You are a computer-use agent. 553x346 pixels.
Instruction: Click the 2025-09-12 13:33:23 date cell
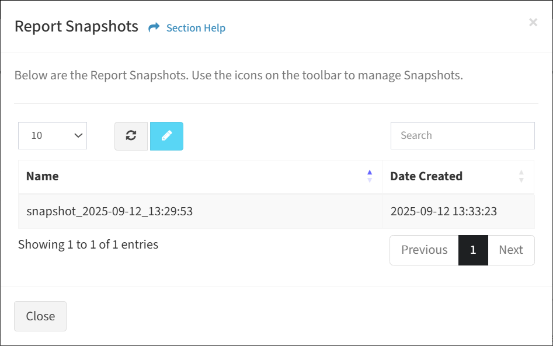(x=444, y=211)
